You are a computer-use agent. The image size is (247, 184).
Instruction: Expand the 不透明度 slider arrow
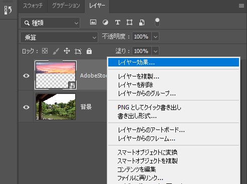coord(155,36)
